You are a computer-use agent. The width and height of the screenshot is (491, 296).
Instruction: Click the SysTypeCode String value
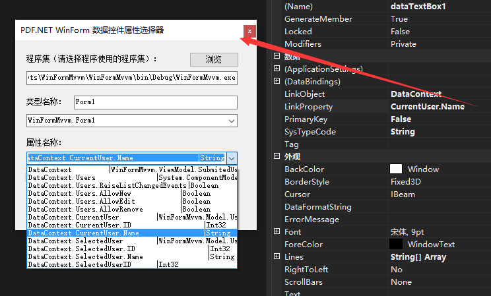[x=403, y=132]
